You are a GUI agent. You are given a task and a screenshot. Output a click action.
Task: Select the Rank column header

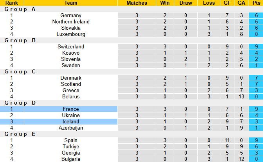(x=12, y=3)
